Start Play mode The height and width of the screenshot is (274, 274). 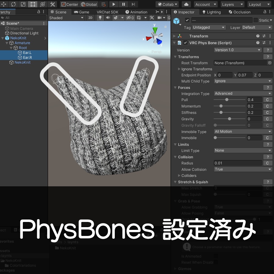pyautogui.click(x=114, y=4)
